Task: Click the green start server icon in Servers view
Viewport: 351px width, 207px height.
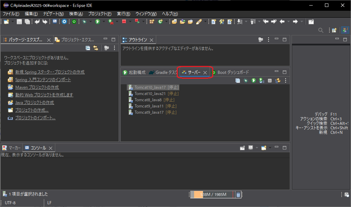Action: [x=254, y=80]
